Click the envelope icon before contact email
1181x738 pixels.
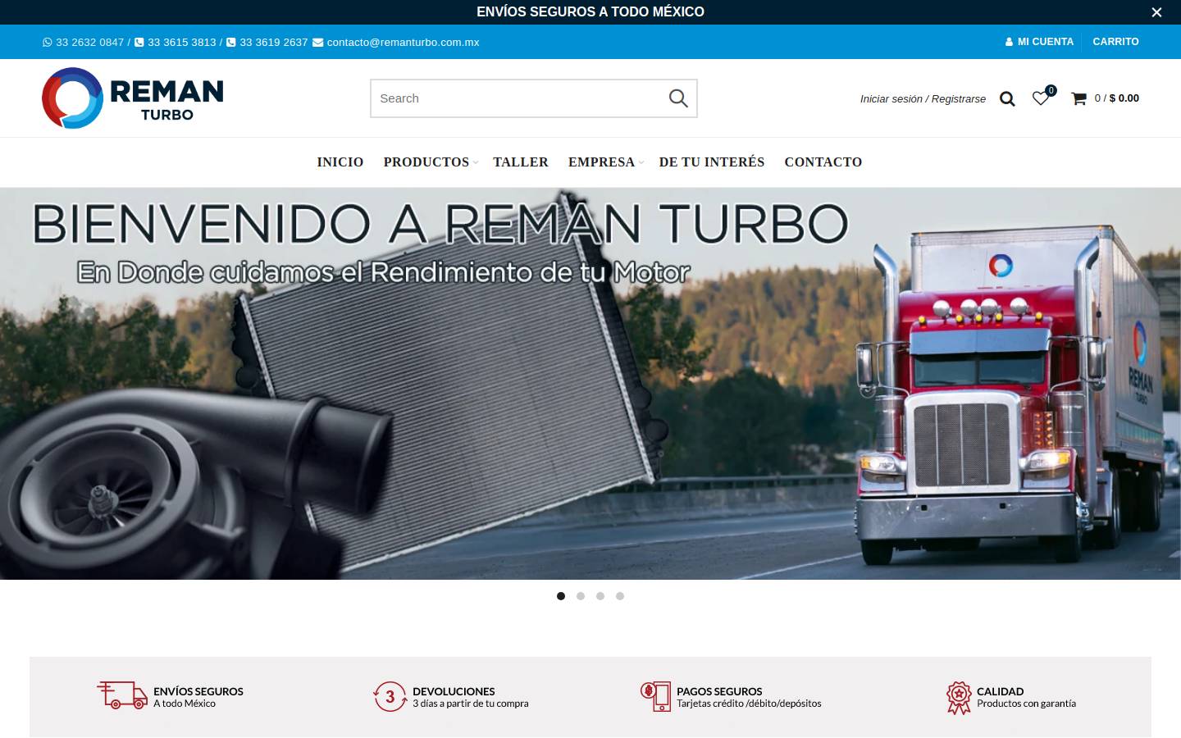(317, 43)
